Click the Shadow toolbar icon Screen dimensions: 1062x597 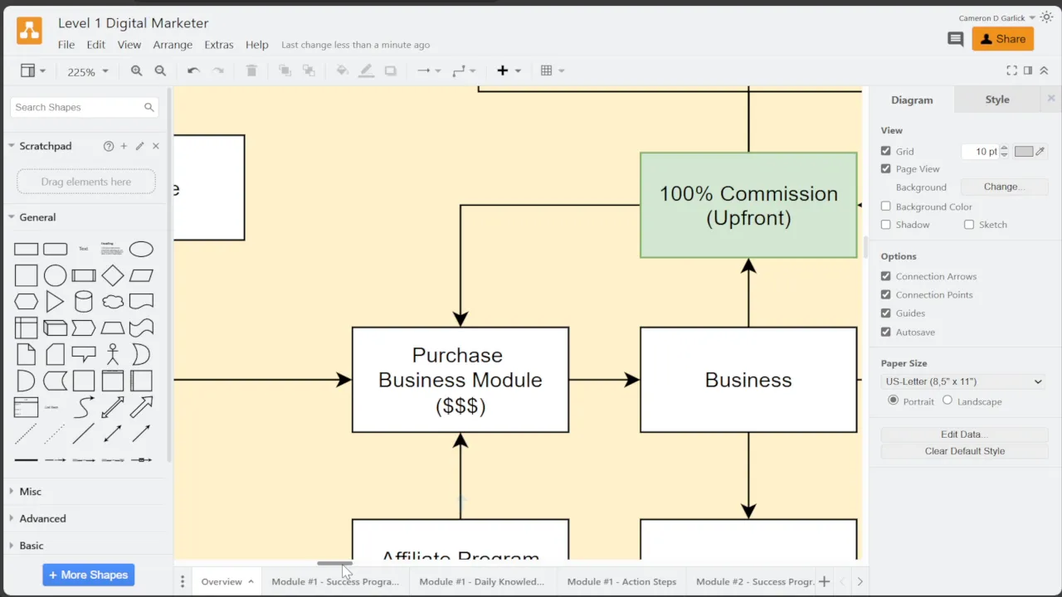[390, 71]
